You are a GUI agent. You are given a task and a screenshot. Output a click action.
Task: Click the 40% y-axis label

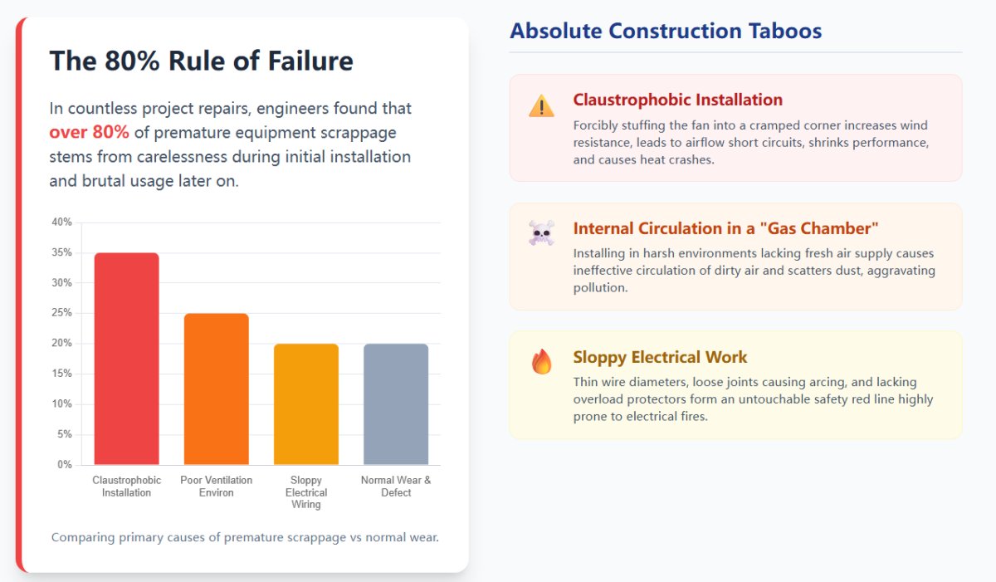tap(61, 223)
